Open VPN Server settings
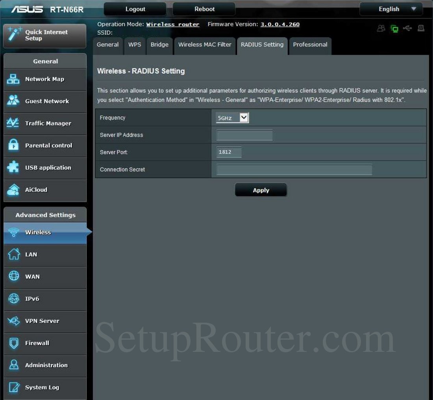 click(x=45, y=321)
